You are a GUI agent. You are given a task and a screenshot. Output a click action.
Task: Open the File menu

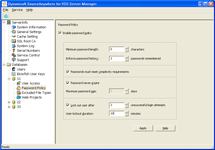(6, 10)
